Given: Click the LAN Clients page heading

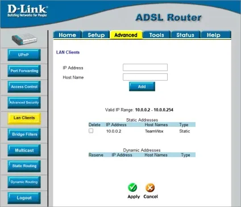Looking at the screenshot, I should pos(68,52).
